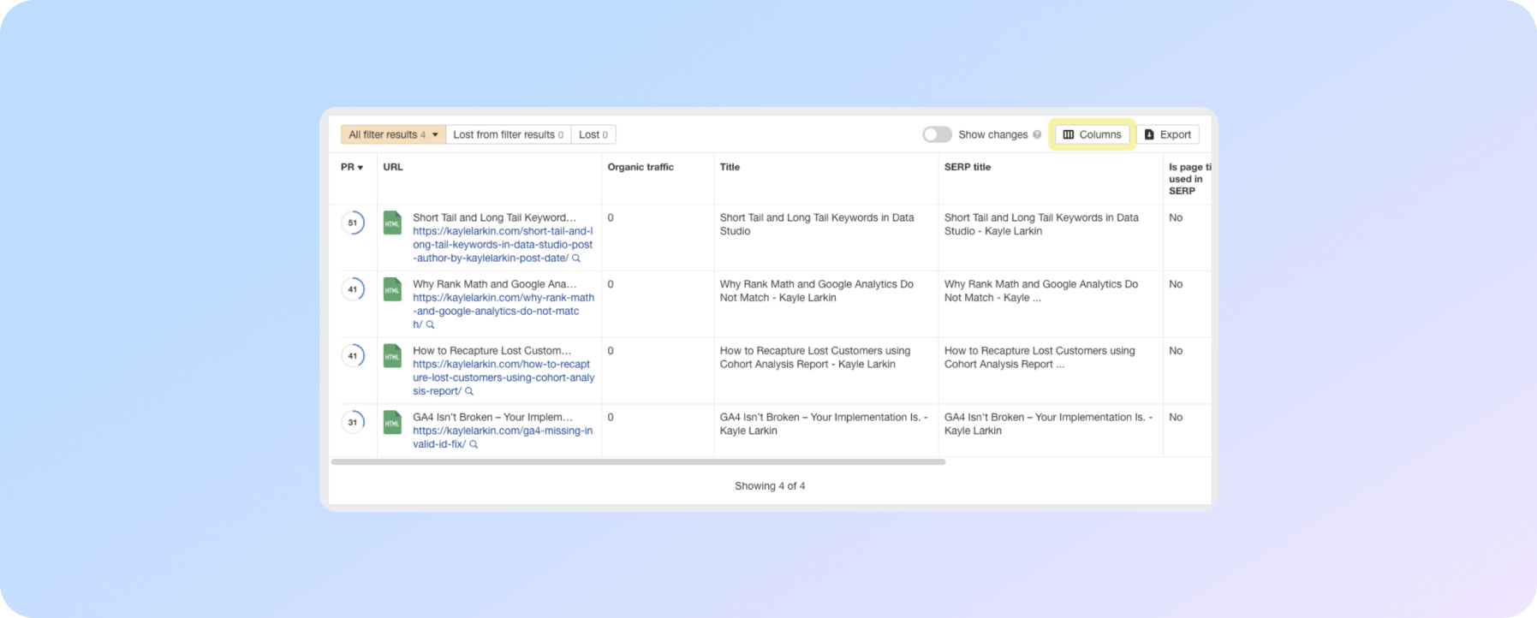Click magnifier icon next to short-tail keywords URL

click(576, 258)
